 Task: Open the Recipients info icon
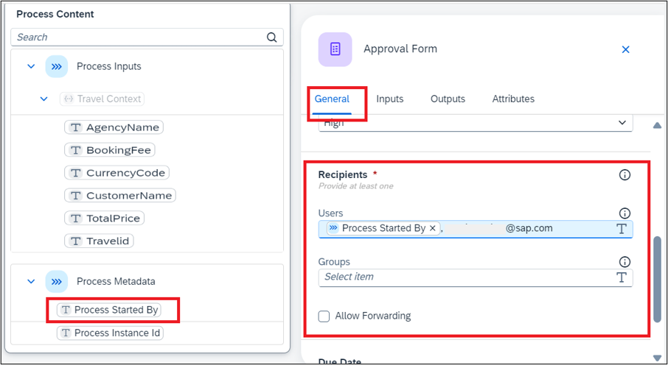[624, 175]
